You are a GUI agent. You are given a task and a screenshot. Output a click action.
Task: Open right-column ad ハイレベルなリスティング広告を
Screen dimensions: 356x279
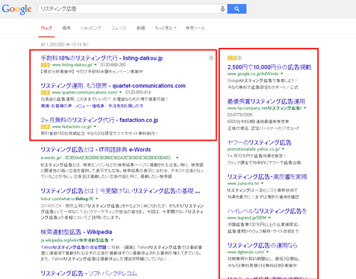coord(267,211)
